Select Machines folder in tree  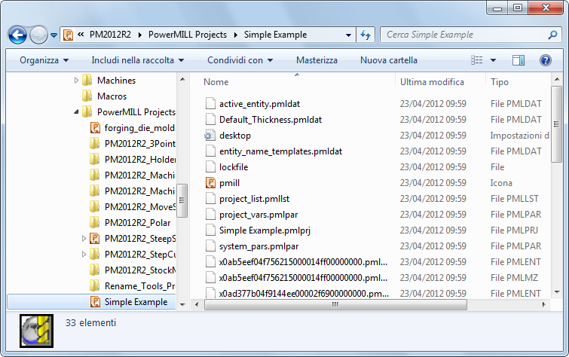[116, 80]
